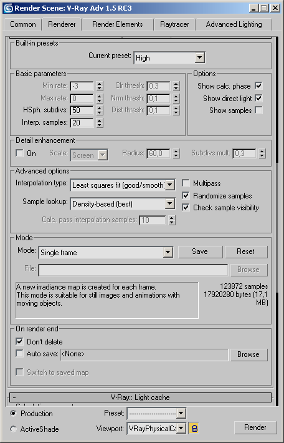Close the Render Scene dialog
284x443 pixels.
(x=275, y=8)
